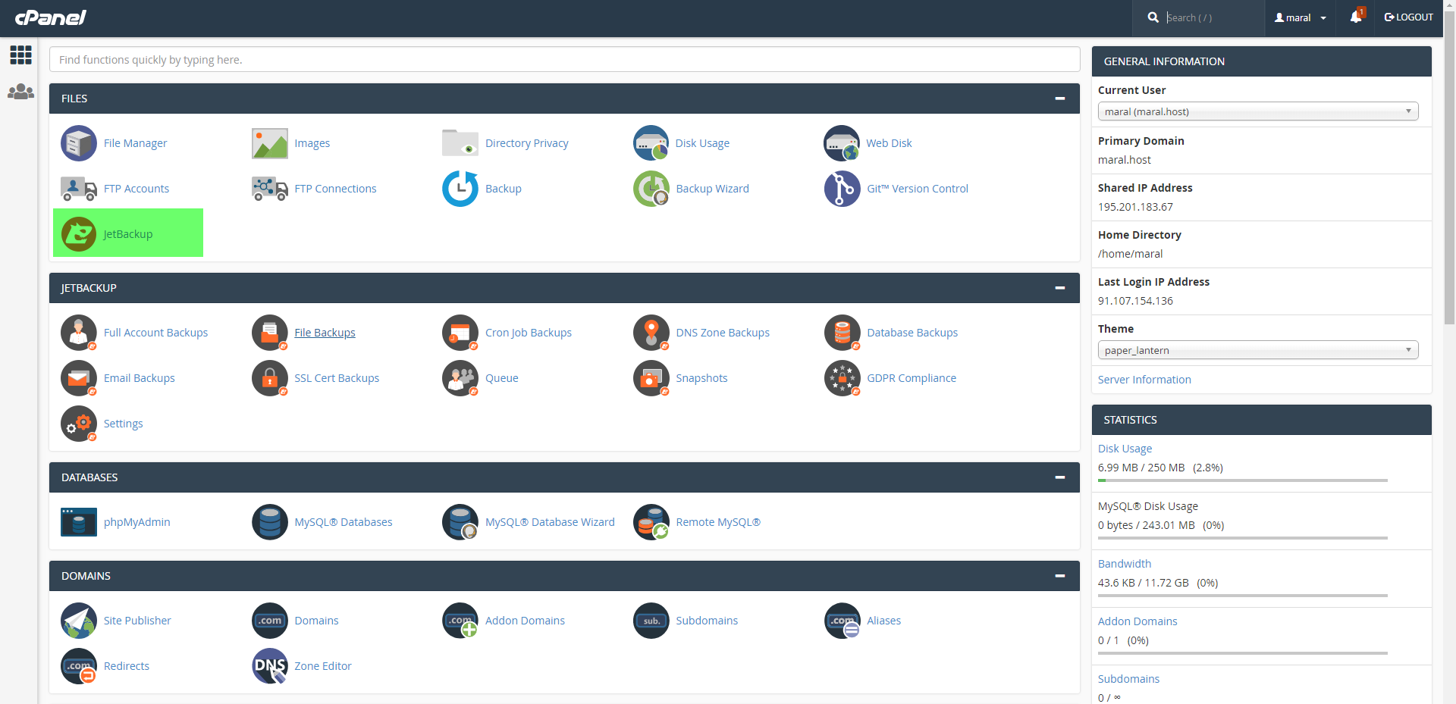Open the phpMyAdmin icon
This screenshot has width=1456, height=704.
pyautogui.click(x=79, y=522)
